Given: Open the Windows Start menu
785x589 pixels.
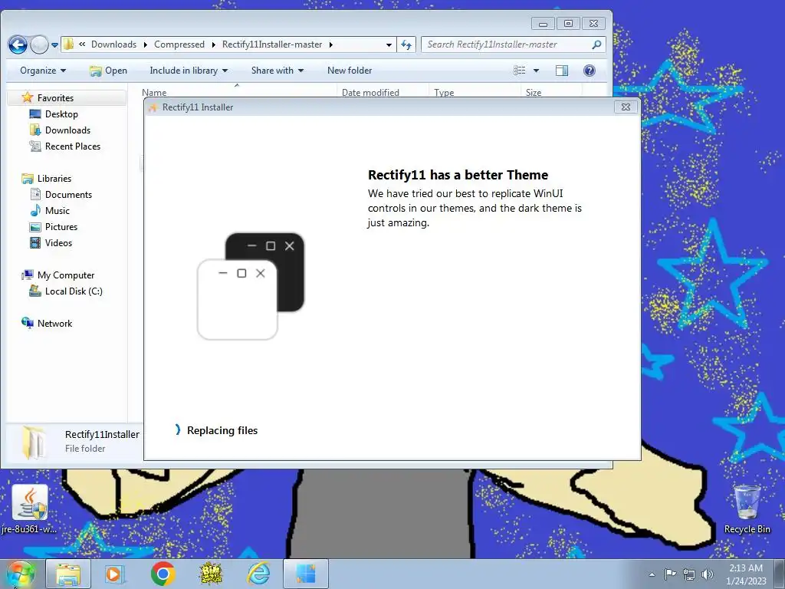Looking at the screenshot, I should [x=20, y=574].
